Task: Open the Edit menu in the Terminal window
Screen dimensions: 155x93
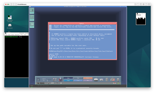Action: pyautogui.click(x=9, y=35)
